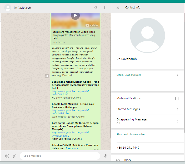
Task: View the large contact profile picture
Action: click(x=147, y=35)
